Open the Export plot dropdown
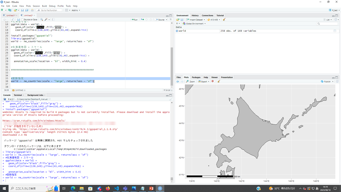Viewport: 341px width, 192px height. pyautogui.click(x=204, y=81)
